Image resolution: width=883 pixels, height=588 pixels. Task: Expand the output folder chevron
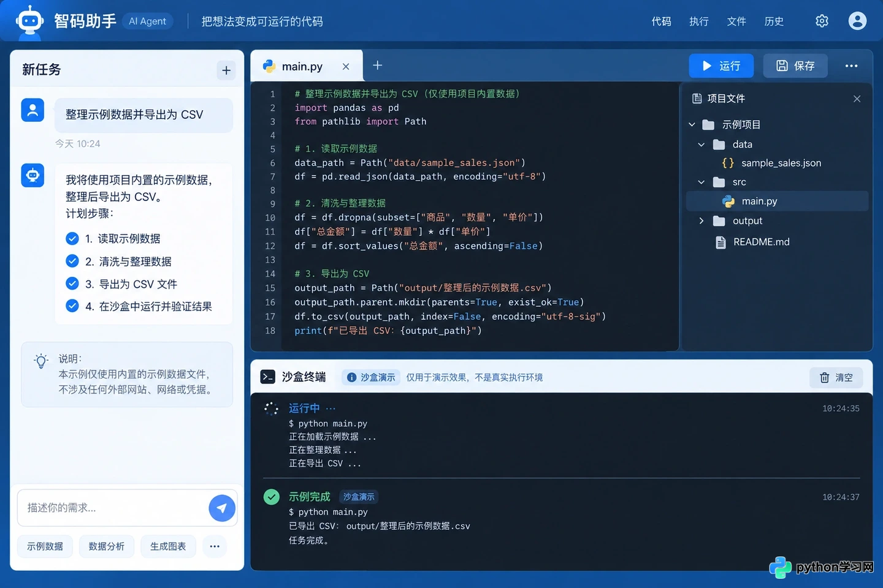(x=701, y=221)
